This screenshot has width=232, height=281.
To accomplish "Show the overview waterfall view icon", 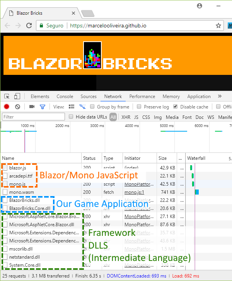I will [x=82, y=107].
